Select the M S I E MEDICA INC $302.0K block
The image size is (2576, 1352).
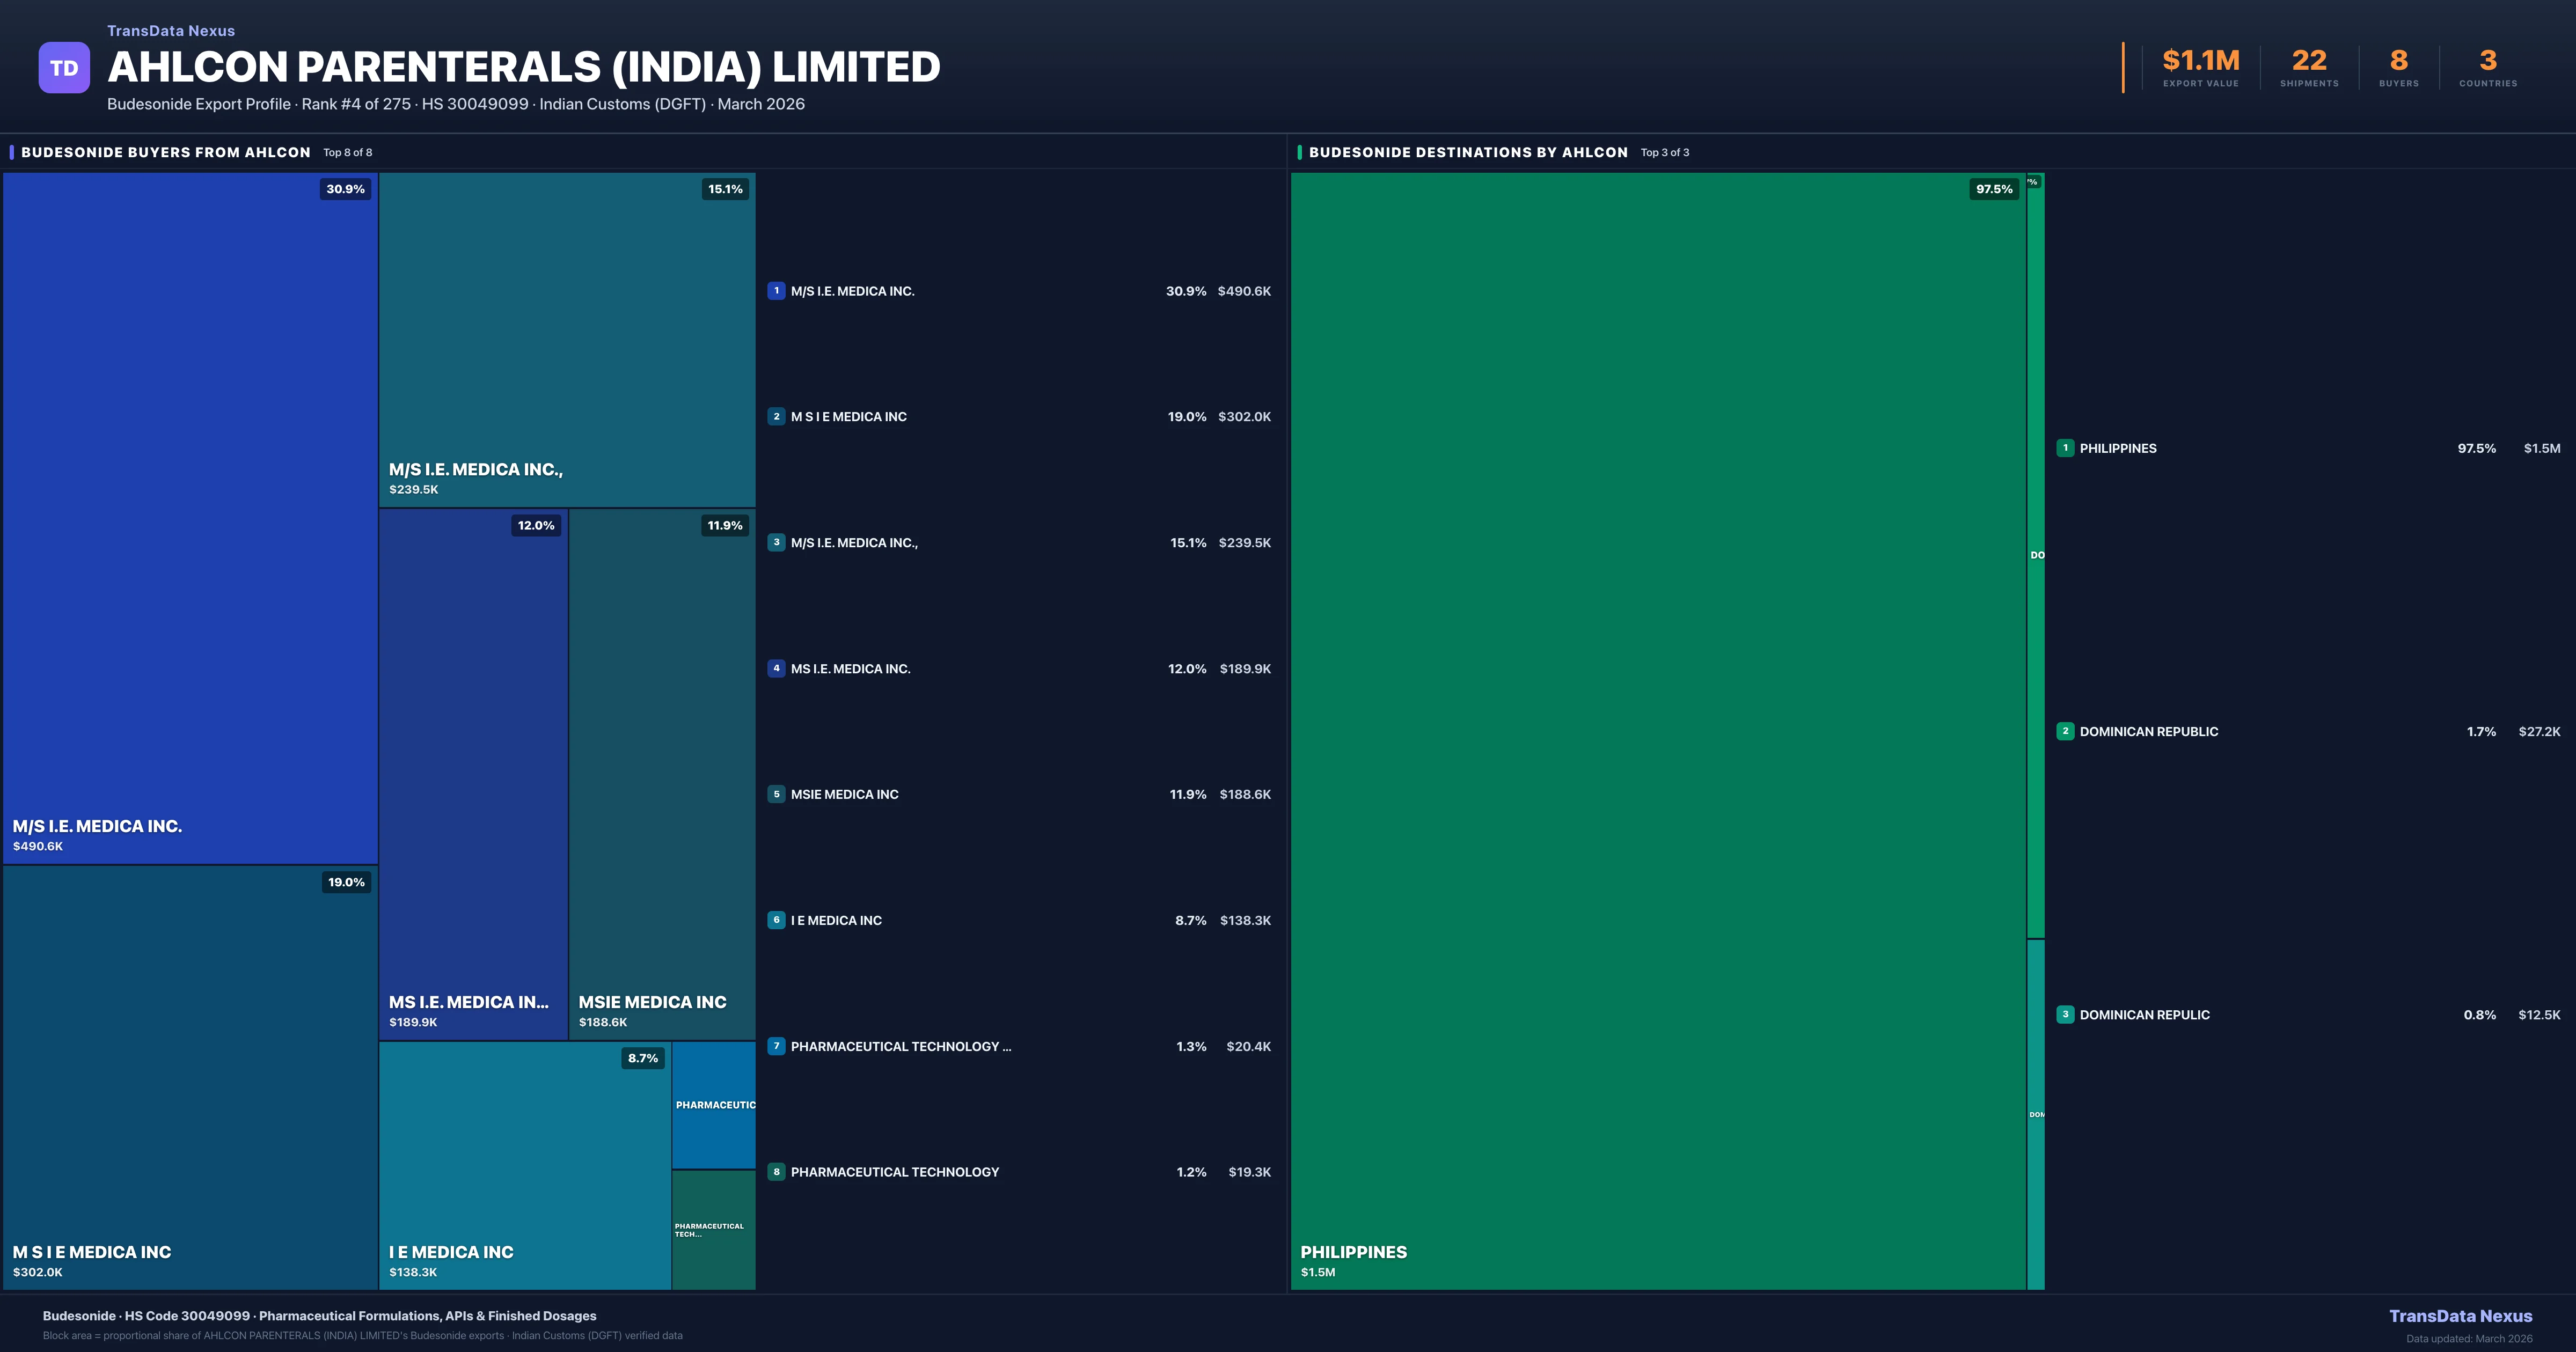pyautogui.click(x=190, y=1077)
